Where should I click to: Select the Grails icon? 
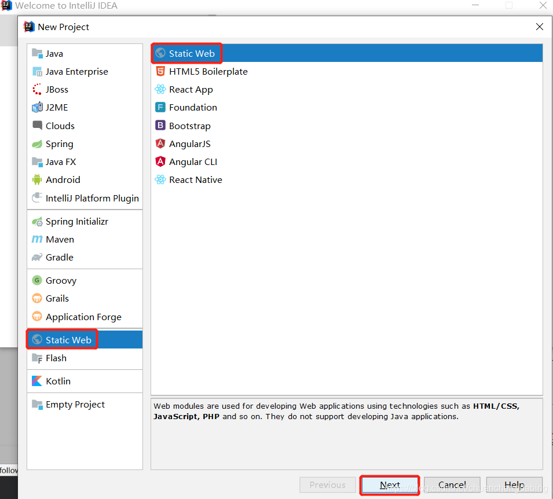tap(37, 298)
